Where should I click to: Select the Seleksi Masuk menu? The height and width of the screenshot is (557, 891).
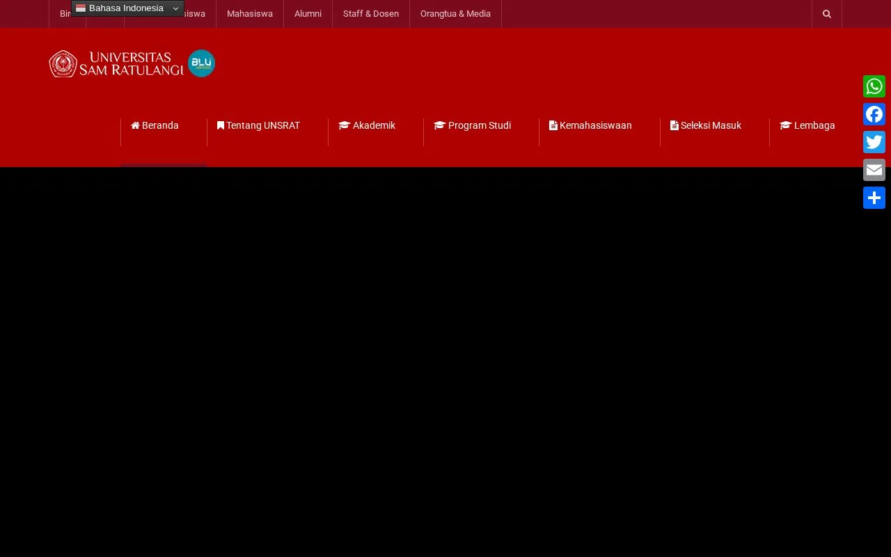click(706, 126)
